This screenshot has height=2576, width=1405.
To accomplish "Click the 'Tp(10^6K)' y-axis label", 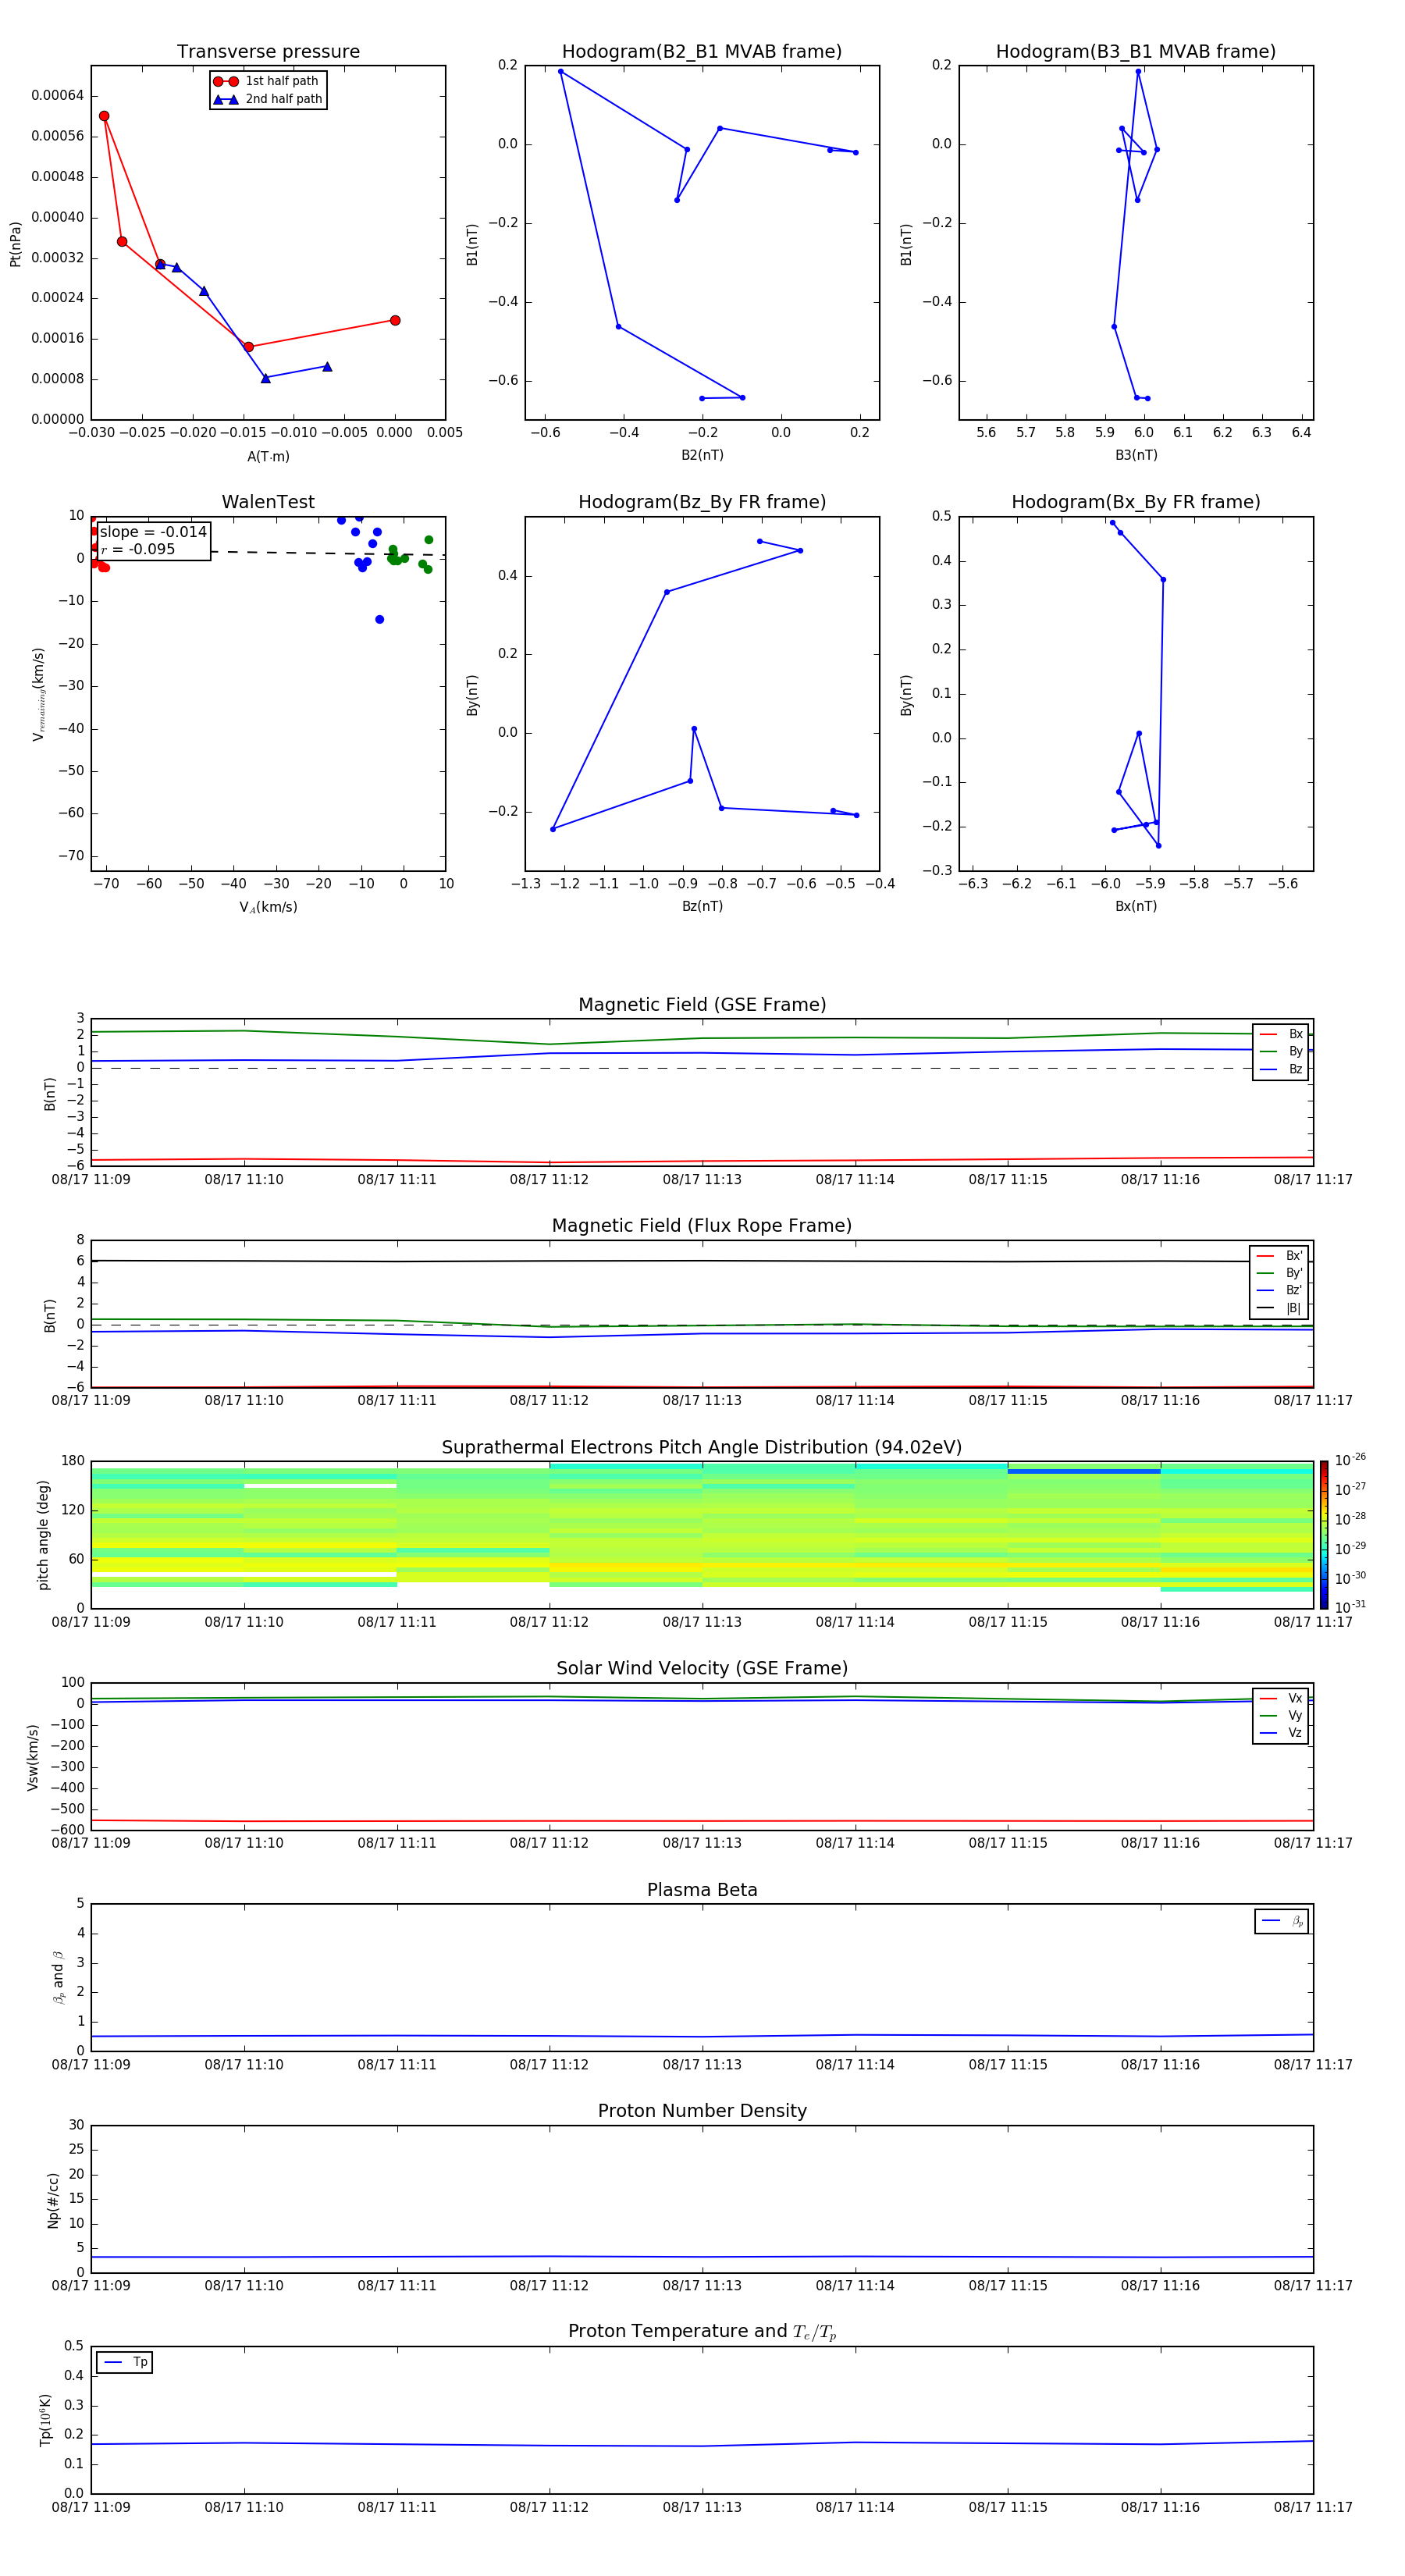I will [45, 2420].
